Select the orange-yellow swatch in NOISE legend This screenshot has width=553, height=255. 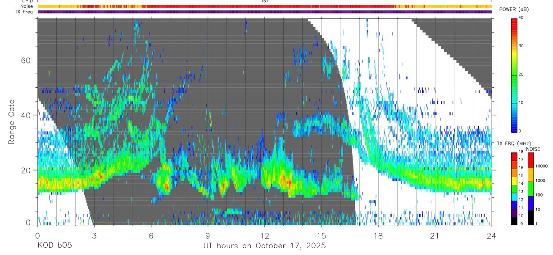(x=530, y=174)
